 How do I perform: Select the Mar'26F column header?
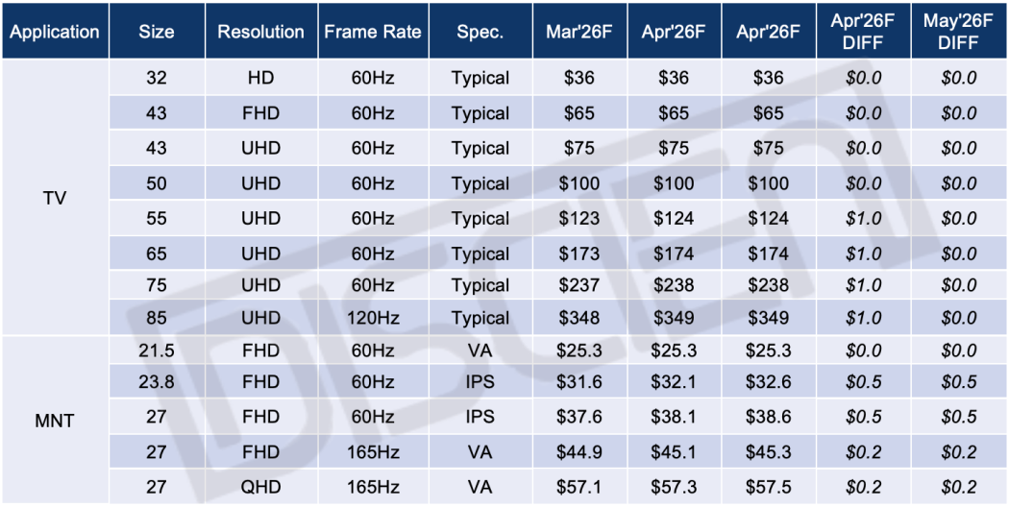click(x=579, y=32)
